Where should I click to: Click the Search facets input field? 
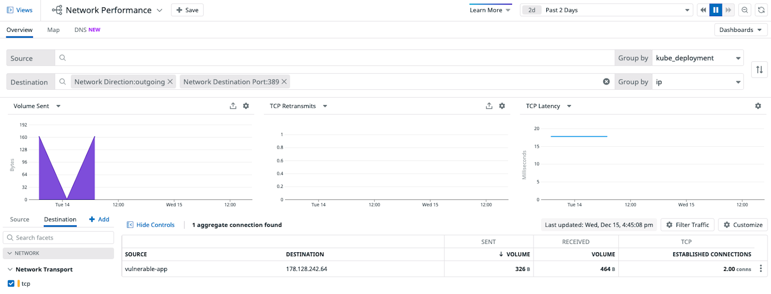(59, 238)
